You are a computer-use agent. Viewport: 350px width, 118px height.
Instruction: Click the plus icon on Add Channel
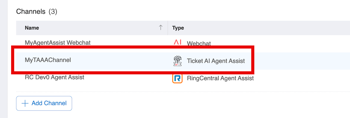tap(25, 103)
